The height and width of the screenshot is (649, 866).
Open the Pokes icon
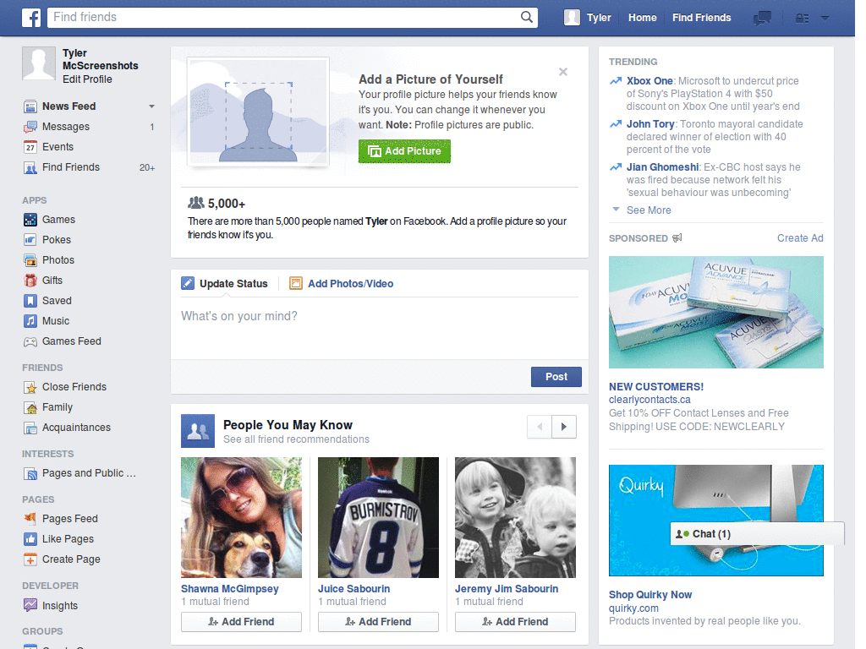30,240
